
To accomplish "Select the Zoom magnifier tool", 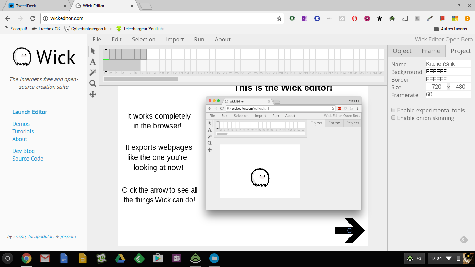I will pyautogui.click(x=93, y=83).
